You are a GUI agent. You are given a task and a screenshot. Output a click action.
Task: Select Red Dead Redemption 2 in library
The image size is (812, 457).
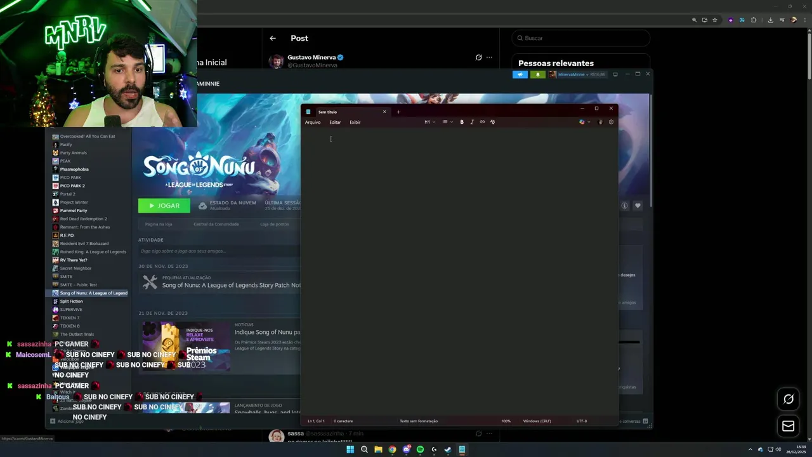click(83, 219)
